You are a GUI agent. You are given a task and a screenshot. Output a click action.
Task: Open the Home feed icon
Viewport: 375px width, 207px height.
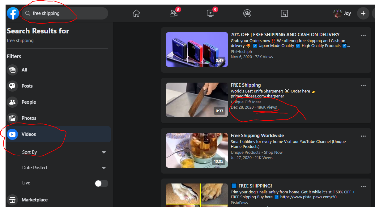[x=136, y=13]
